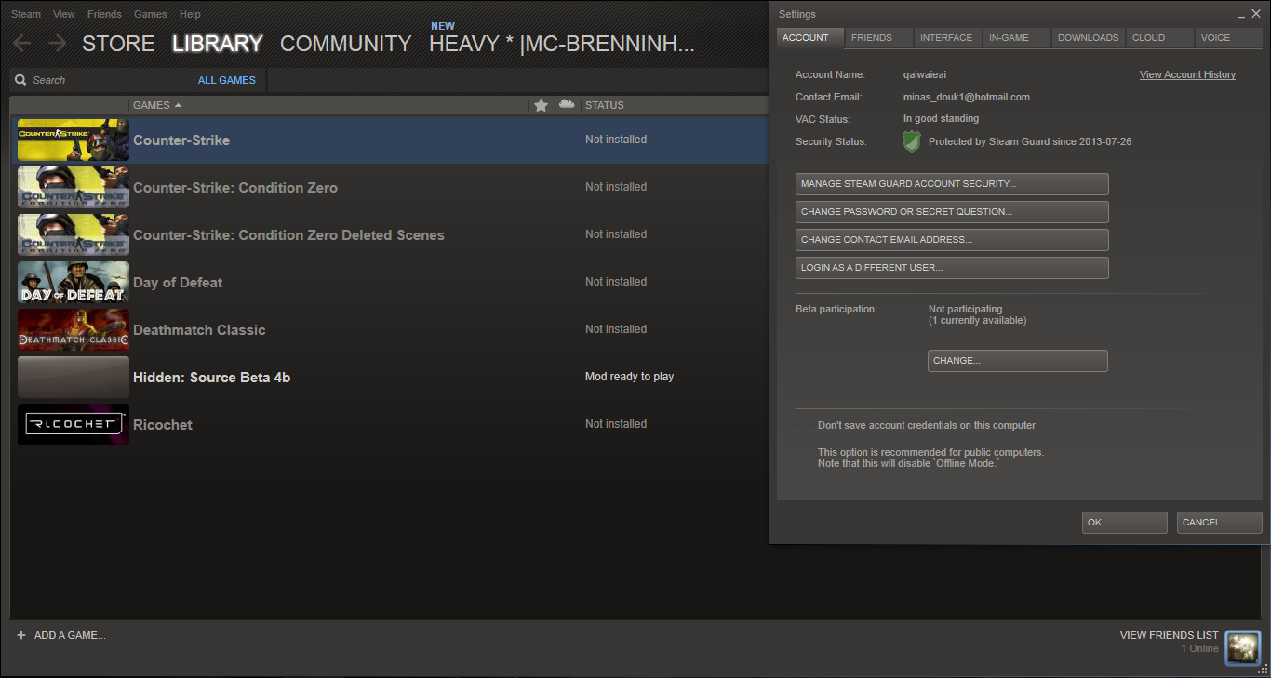Screen dimensions: 1271x678
Task: Click the beta participation CHANGE button
Action: 1018,361
